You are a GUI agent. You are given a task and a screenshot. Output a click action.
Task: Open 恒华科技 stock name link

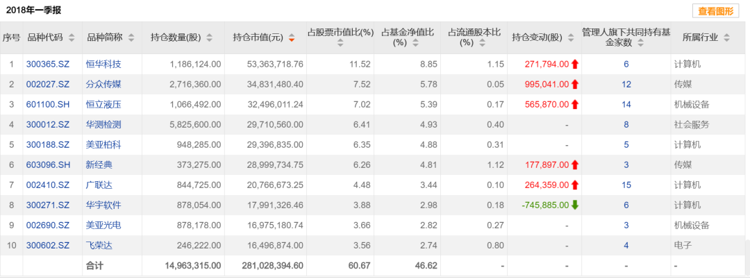tap(103, 64)
